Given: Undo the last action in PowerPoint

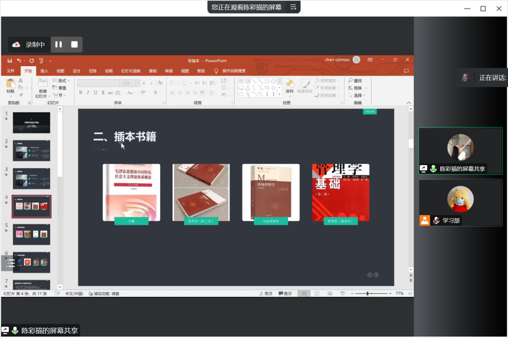Looking at the screenshot, I should [19, 61].
